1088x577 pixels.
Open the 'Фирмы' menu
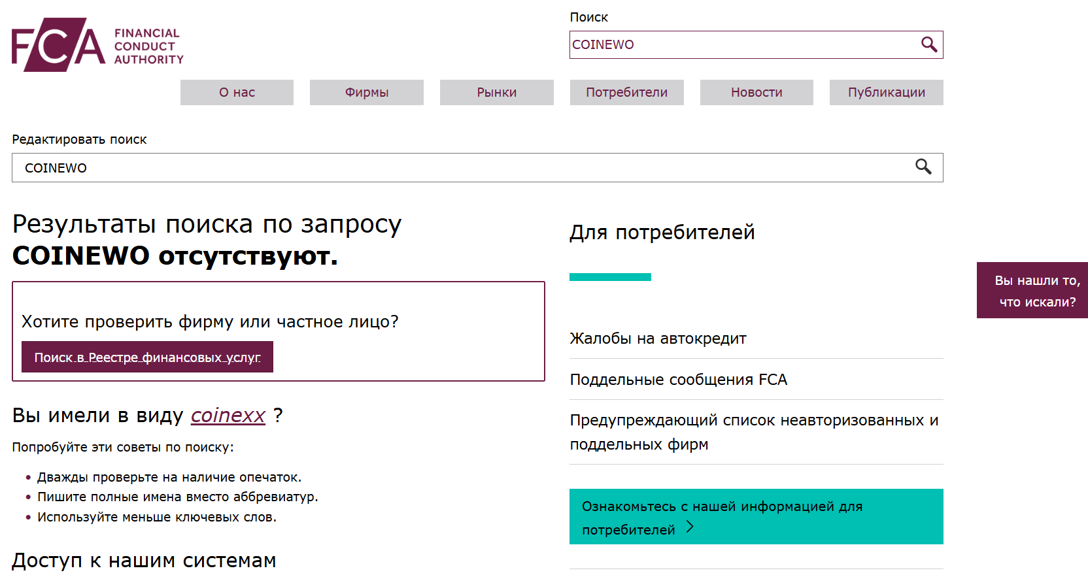[x=366, y=92]
